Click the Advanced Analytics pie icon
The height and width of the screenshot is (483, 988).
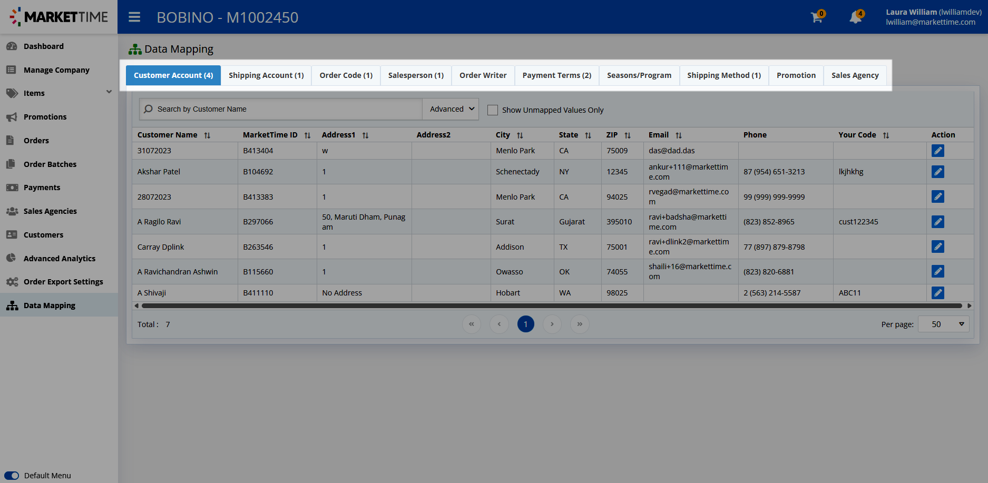point(11,258)
